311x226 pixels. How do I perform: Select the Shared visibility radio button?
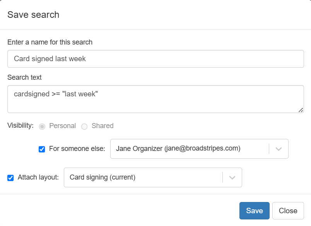click(84, 127)
